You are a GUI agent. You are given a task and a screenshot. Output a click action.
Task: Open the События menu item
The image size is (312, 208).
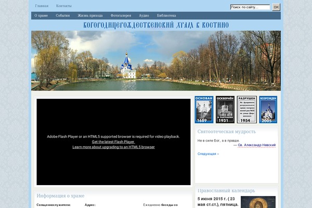tap(63, 16)
